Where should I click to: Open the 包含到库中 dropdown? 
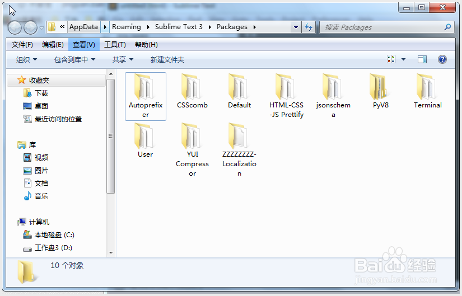75,59
